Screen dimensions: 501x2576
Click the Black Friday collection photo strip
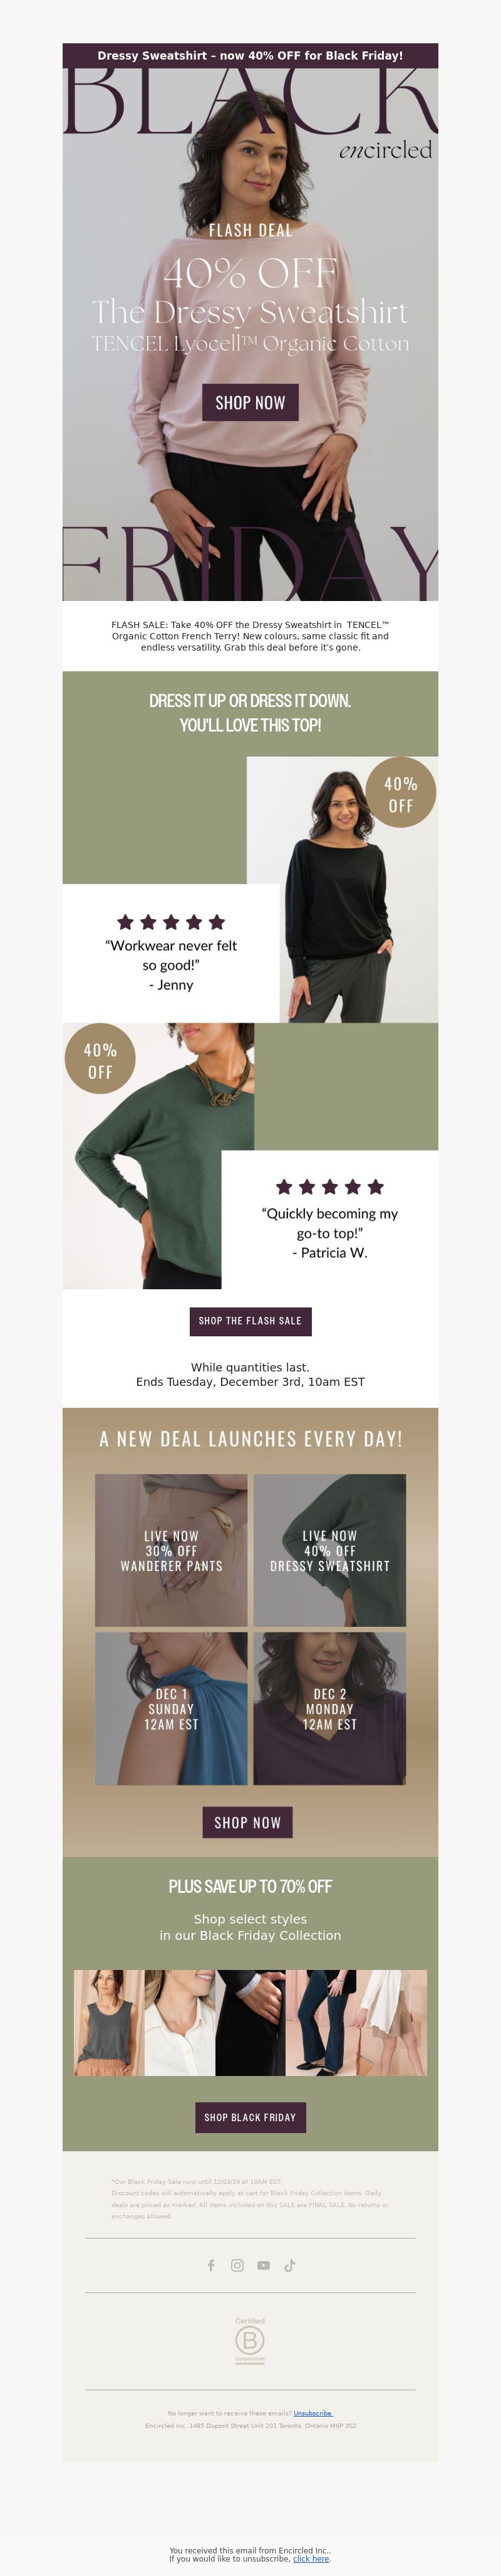click(x=250, y=2023)
